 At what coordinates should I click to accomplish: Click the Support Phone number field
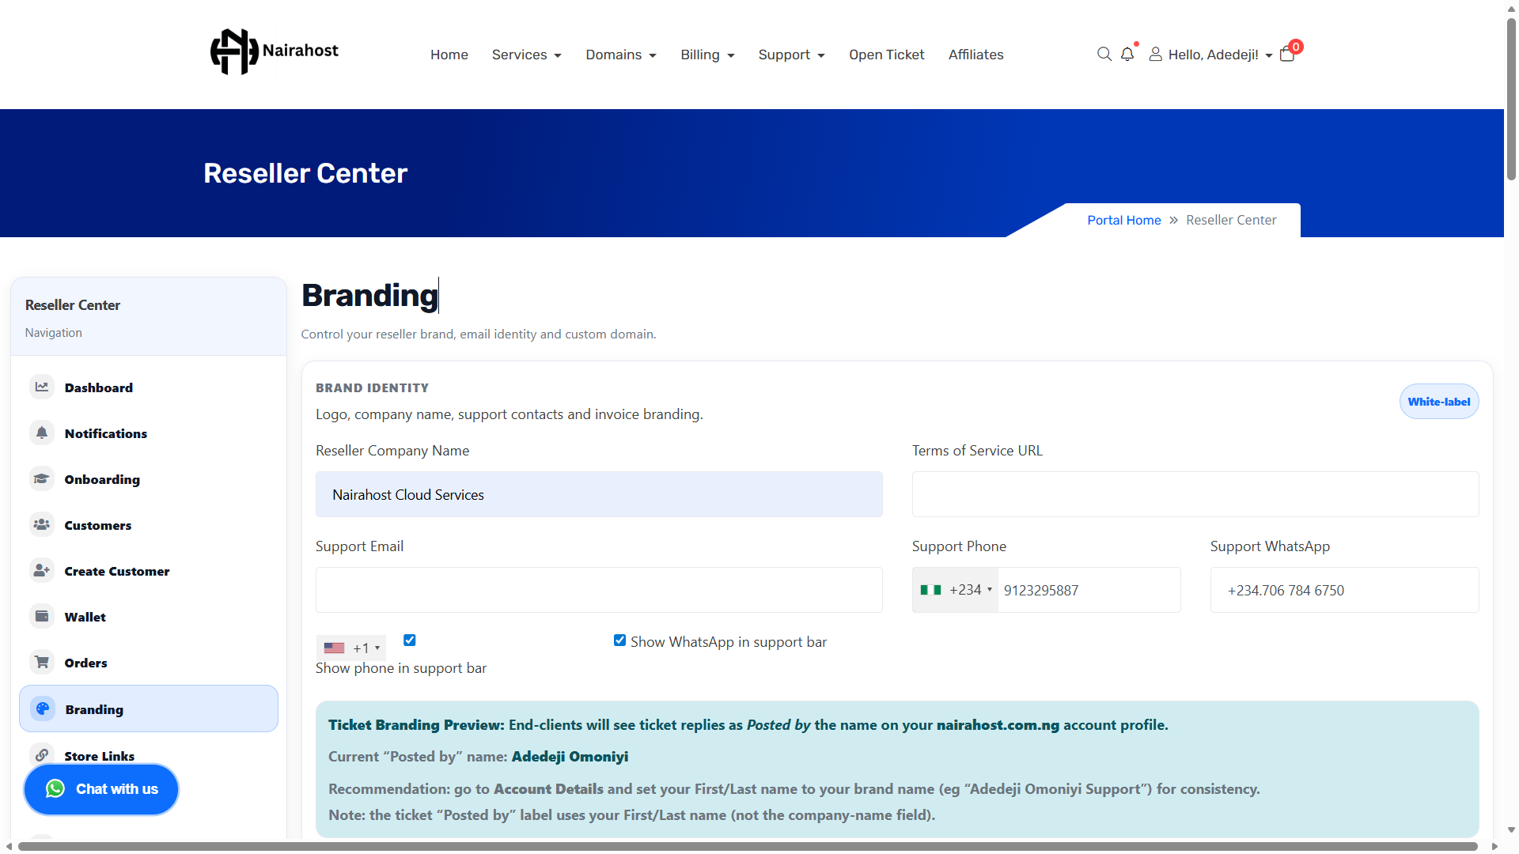1089,590
